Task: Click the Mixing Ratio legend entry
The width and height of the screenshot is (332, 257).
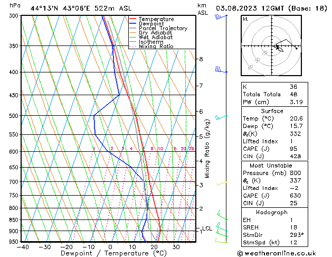Action: click(156, 46)
